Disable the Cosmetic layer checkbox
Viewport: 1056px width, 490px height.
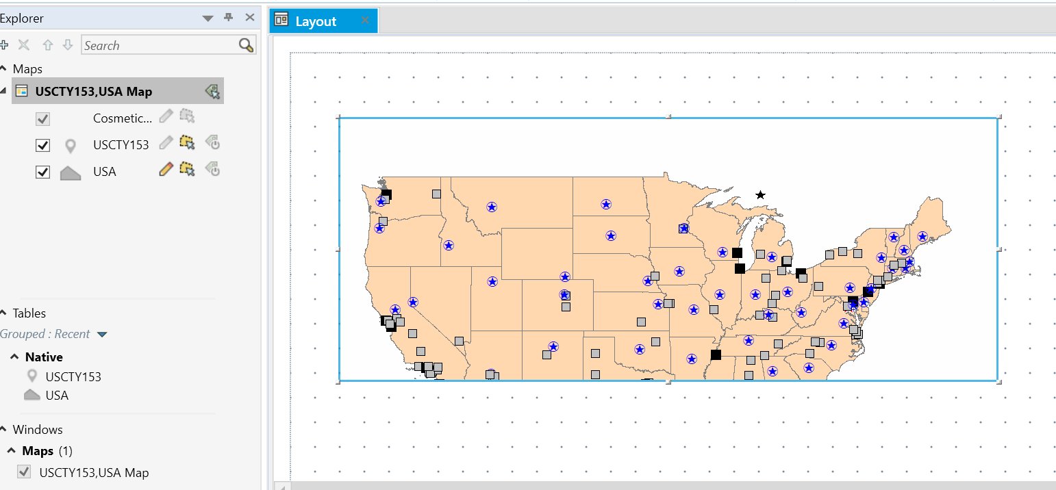(x=42, y=118)
